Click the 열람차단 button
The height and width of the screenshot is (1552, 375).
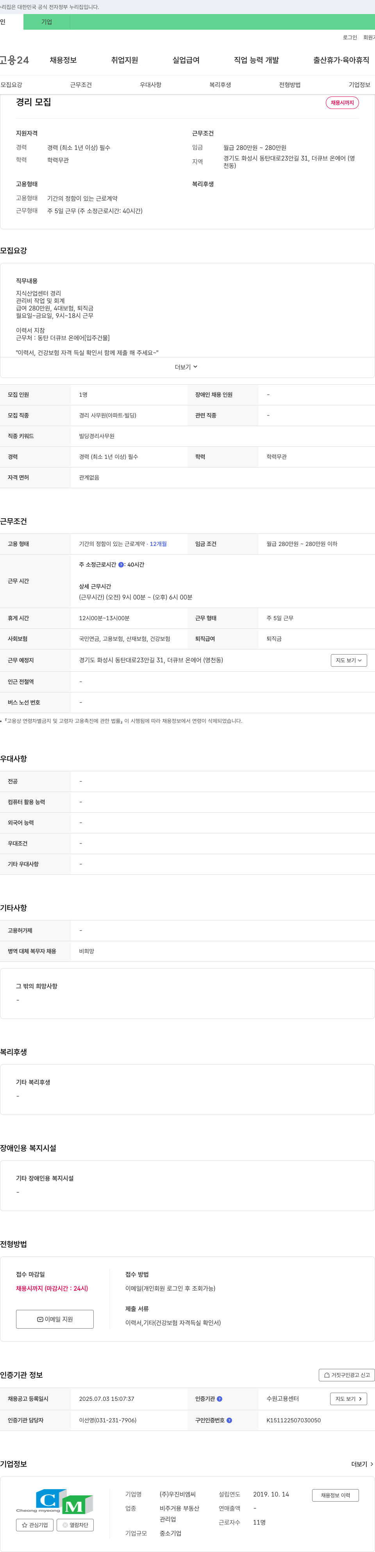75,1525
